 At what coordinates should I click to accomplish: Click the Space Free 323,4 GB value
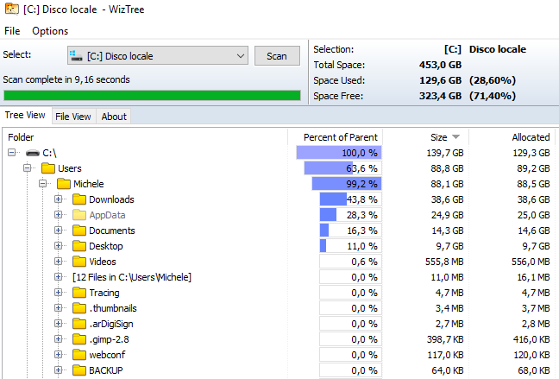click(440, 96)
